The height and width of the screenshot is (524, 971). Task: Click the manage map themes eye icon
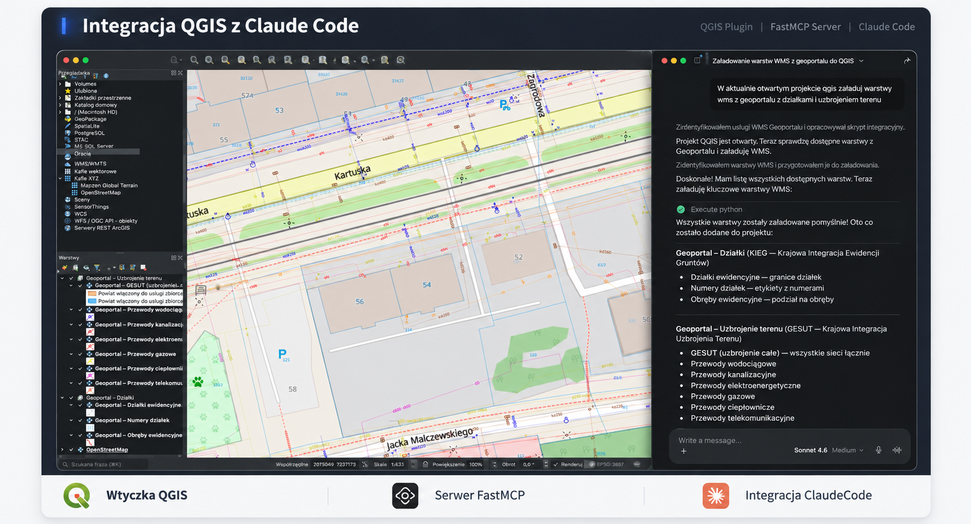tap(86, 267)
